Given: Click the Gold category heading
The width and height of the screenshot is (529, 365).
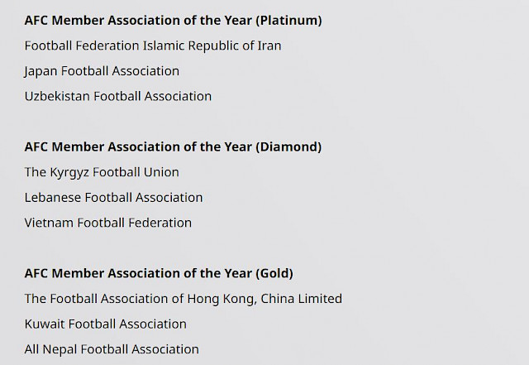Looking at the screenshot, I should [x=159, y=273].
